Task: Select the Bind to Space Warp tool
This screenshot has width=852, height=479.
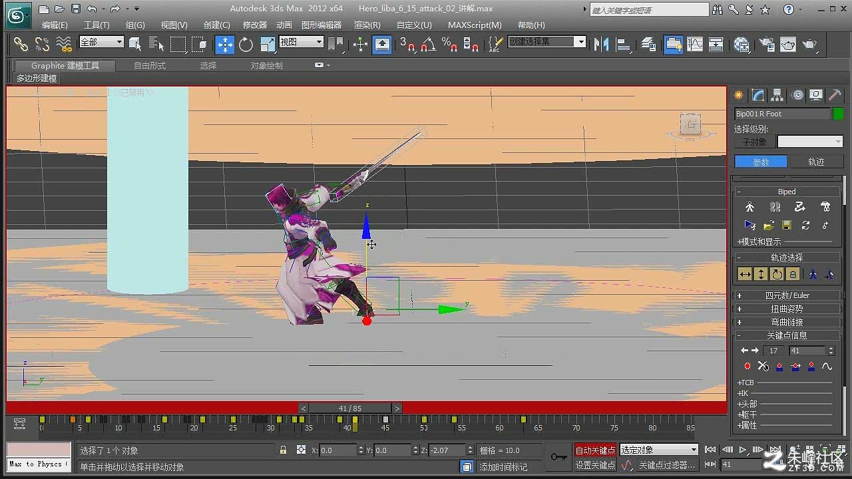Action: [64, 44]
